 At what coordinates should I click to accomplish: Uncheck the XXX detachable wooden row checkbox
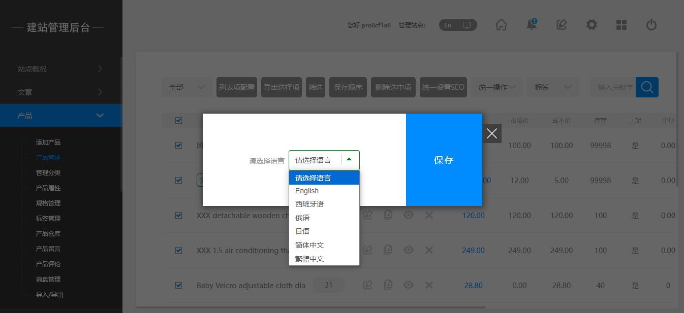[178, 215]
